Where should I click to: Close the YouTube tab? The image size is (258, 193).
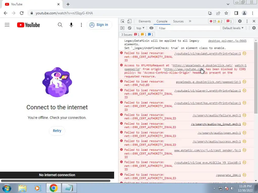tap(58, 4)
